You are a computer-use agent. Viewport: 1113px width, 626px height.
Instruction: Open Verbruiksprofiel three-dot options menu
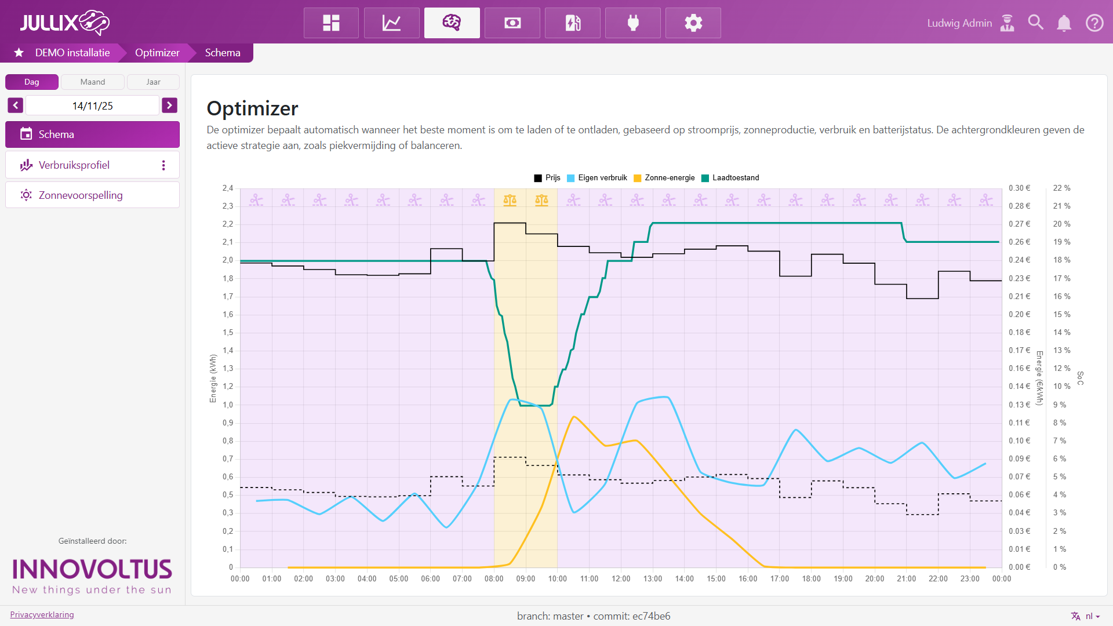[163, 165]
